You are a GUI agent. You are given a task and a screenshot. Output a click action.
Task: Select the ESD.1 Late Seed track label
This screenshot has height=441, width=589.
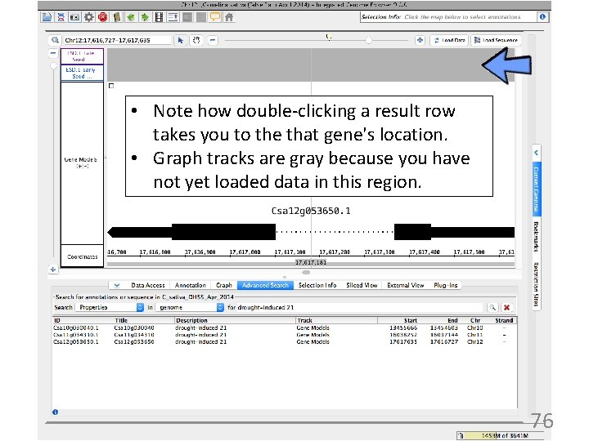[82, 56]
